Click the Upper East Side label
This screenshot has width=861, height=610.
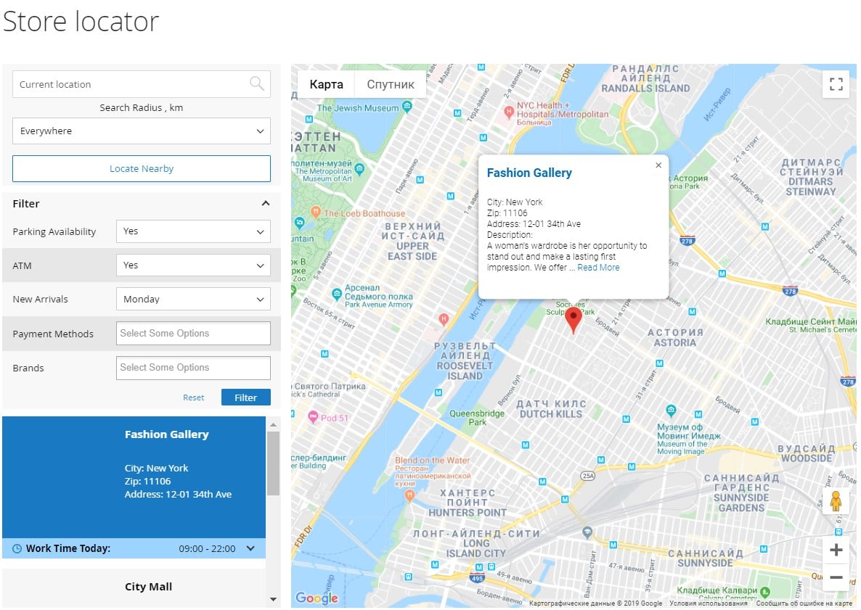click(412, 241)
